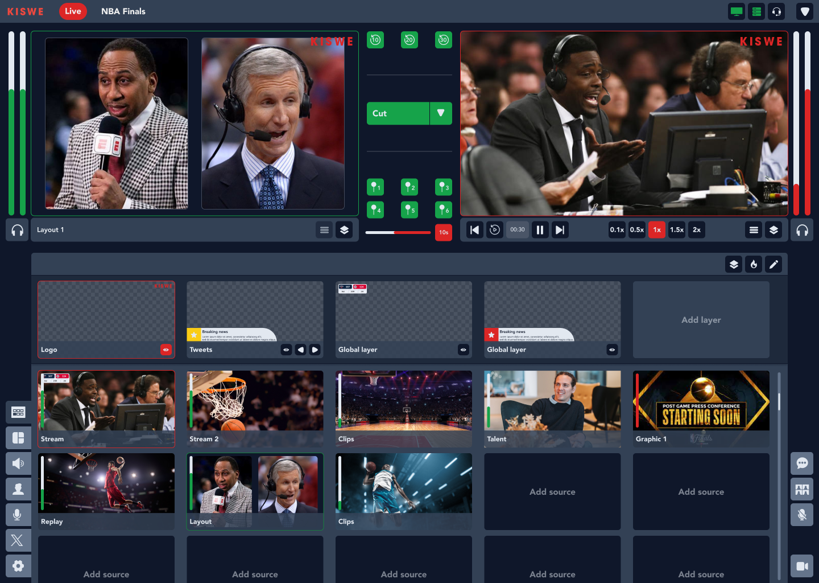
Task: Toggle the muted microphone icon on right sidebar
Action: 802,514
